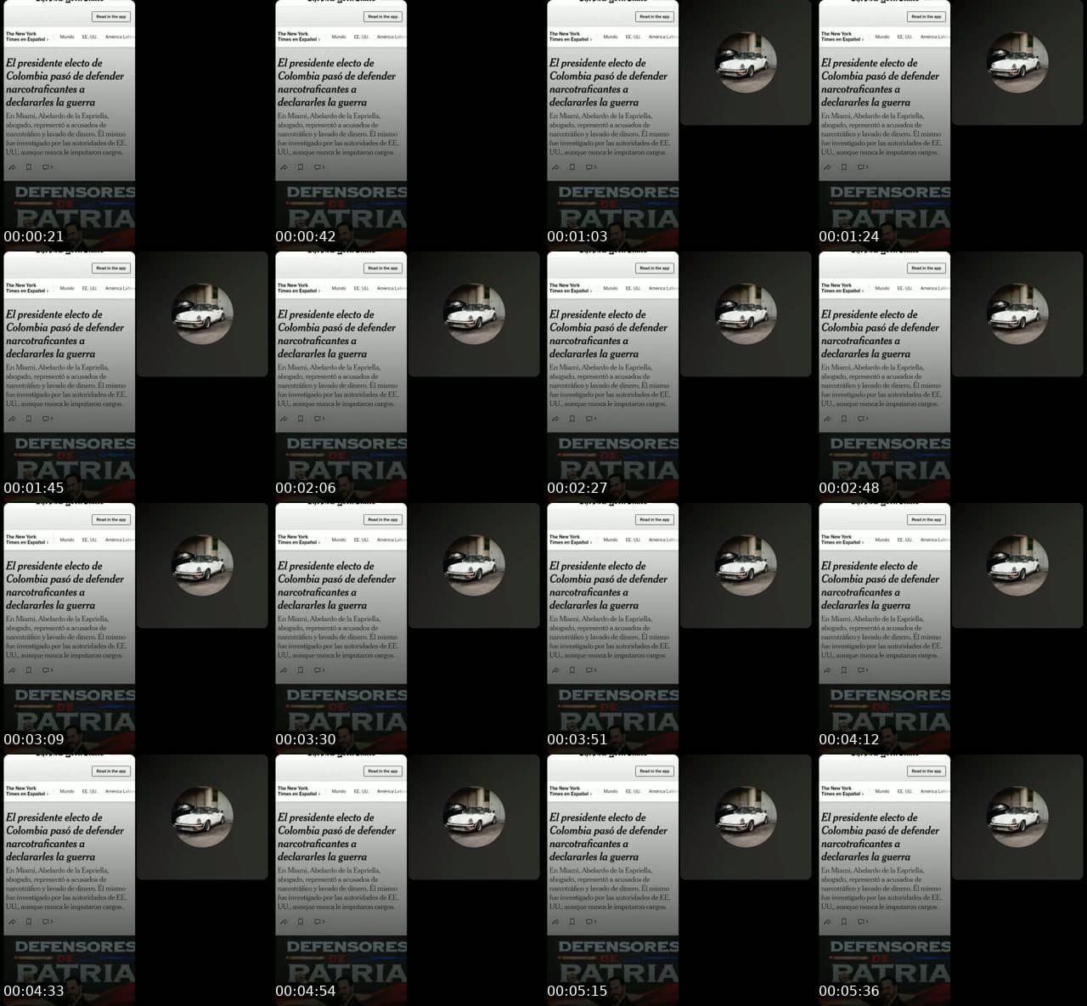Click white Porsche circle thumbnail in frame 00:03:51
The image size is (1087, 1006).
click(x=746, y=565)
